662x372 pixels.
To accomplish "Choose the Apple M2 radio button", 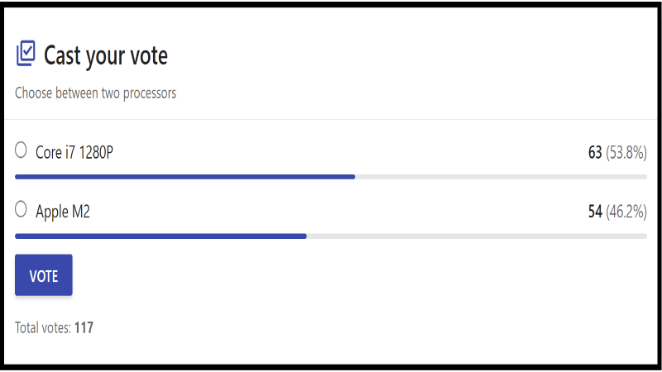I will click(22, 210).
